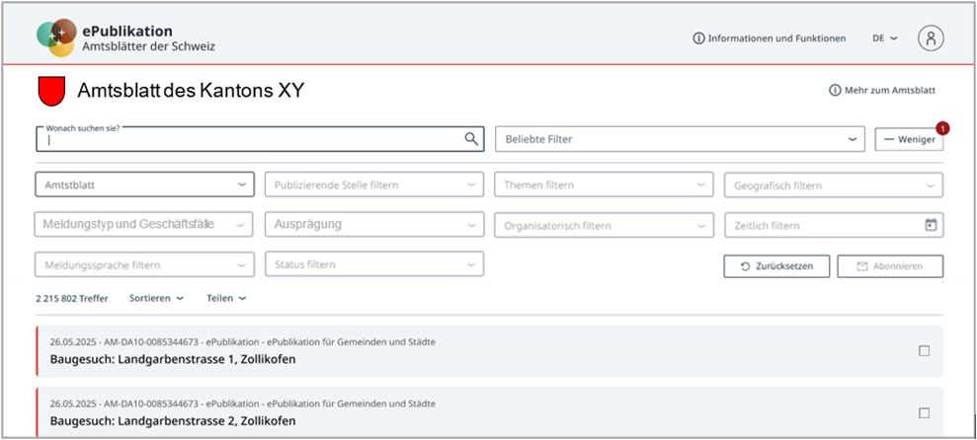
Task: Open the DE language menu
Action: [x=884, y=38]
